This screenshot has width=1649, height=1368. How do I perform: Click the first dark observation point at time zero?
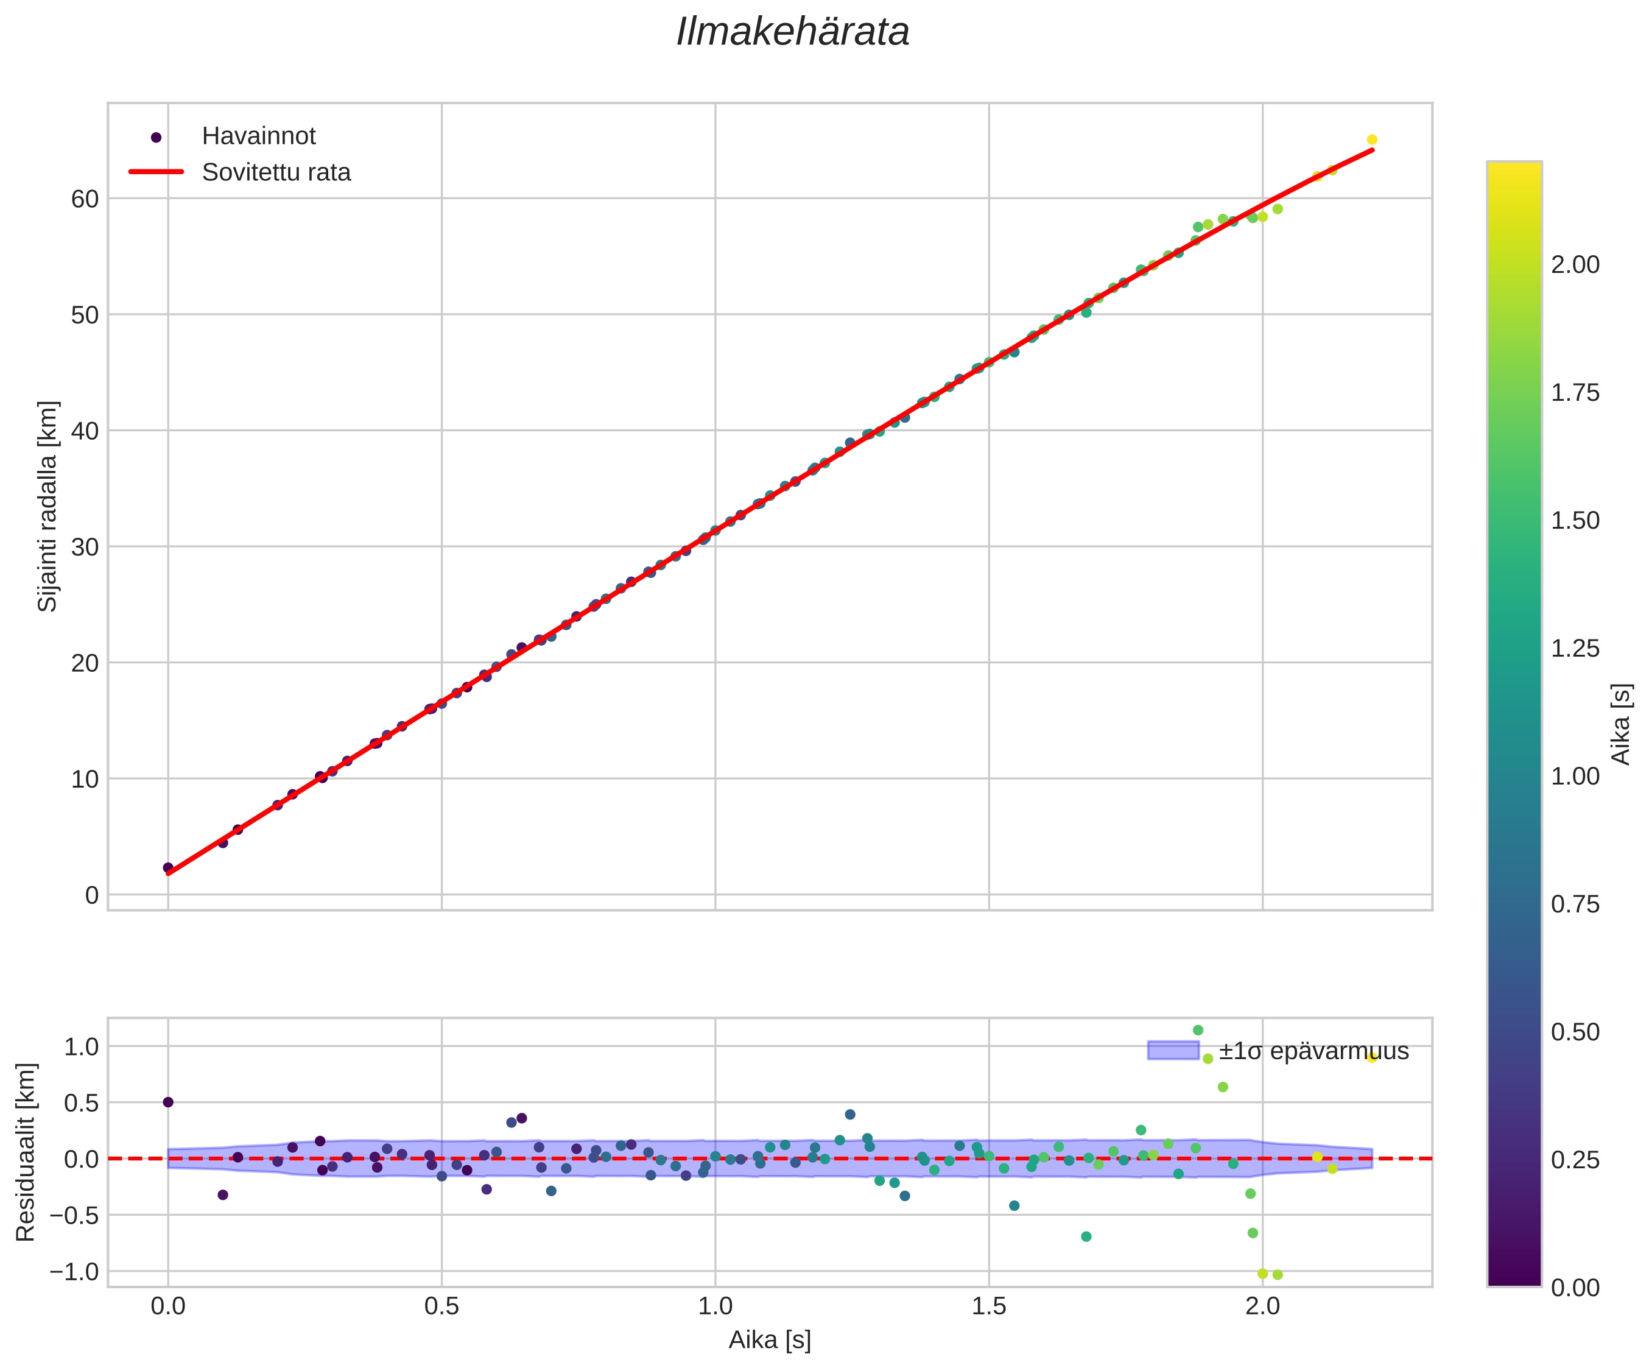click(168, 868)
